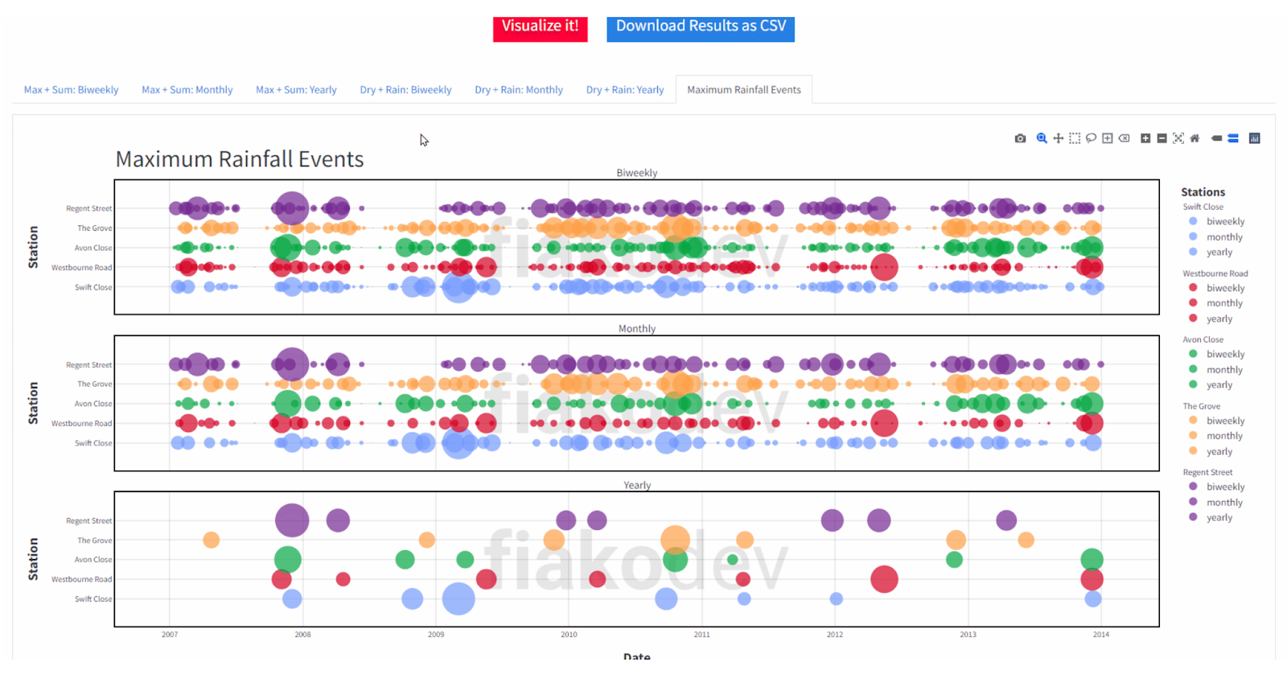Click largest purple Regent Street yearly bubble

[x=292, y=520]
